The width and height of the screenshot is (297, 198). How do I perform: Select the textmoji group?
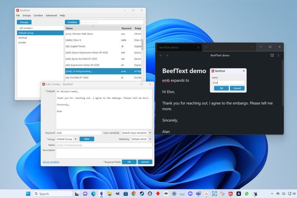click(40, 38)
